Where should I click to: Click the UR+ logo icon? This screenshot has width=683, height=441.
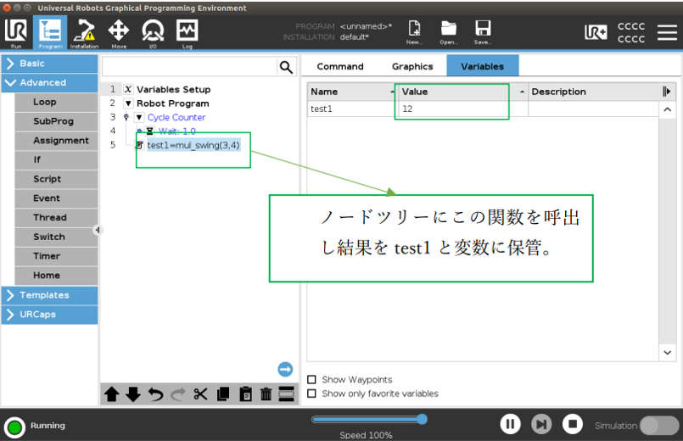click(596, 32)
